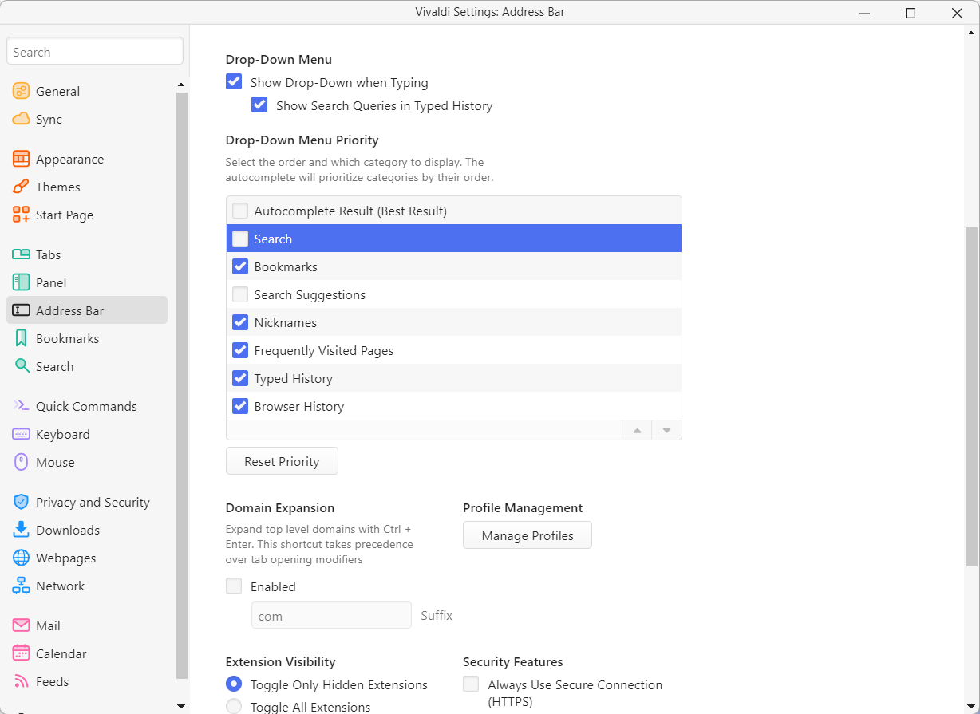Go to Themes settings section
Viewport: 980px width, 714px height.
pyautogui.click(x=87, y=187)
